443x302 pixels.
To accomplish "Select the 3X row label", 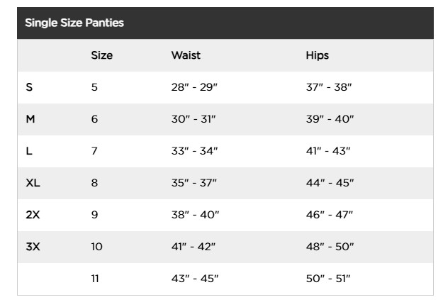I will coord(33,247).
